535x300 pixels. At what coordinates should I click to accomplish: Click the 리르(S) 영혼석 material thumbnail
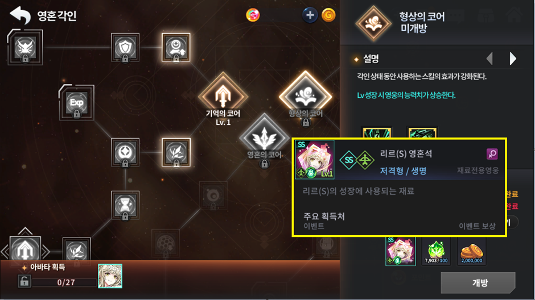point(400,251)
